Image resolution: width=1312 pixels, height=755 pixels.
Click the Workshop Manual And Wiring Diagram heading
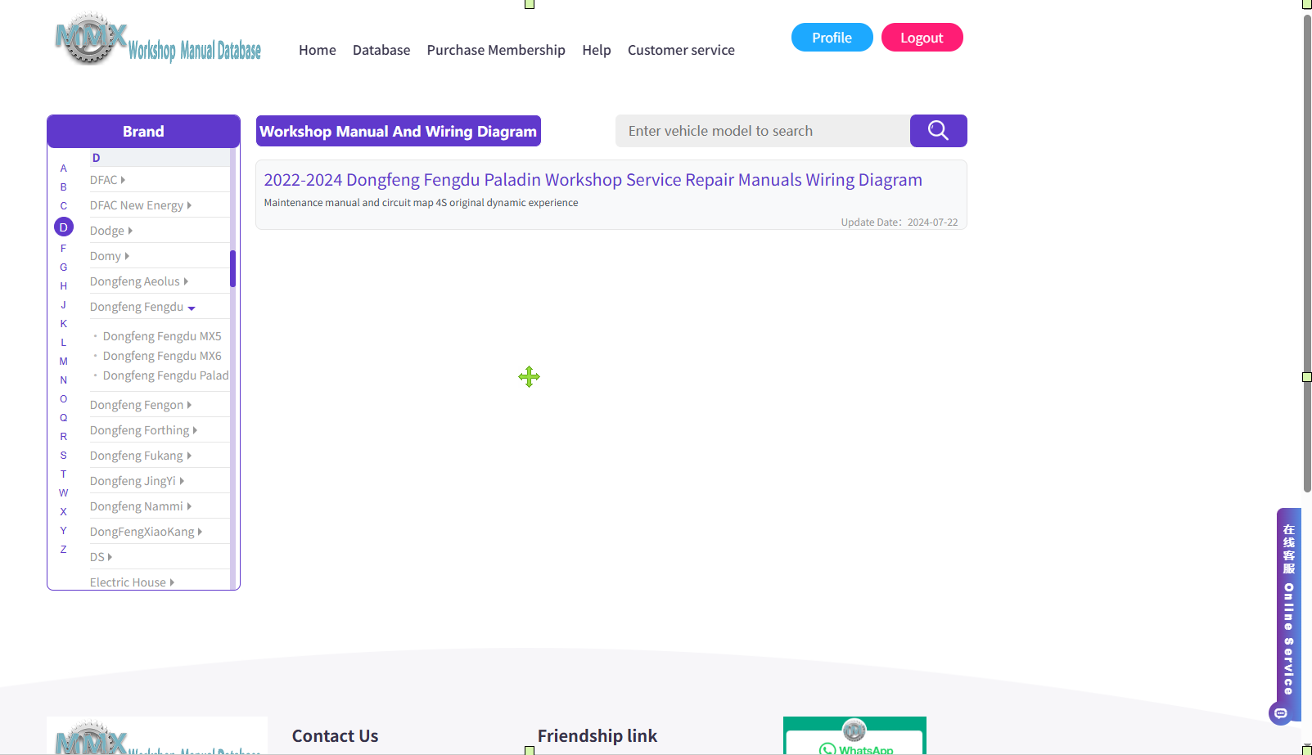(x=399, y=131)
